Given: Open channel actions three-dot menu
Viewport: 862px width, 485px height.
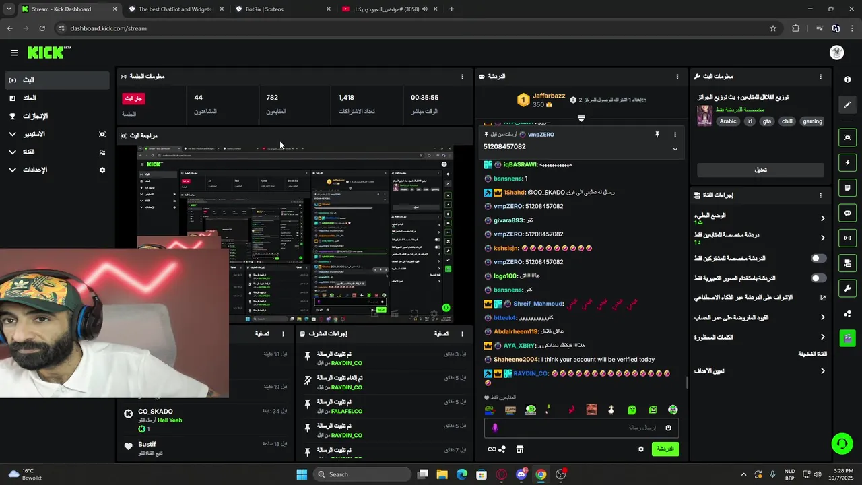Looking at the screenshot, I should (820, 195).
